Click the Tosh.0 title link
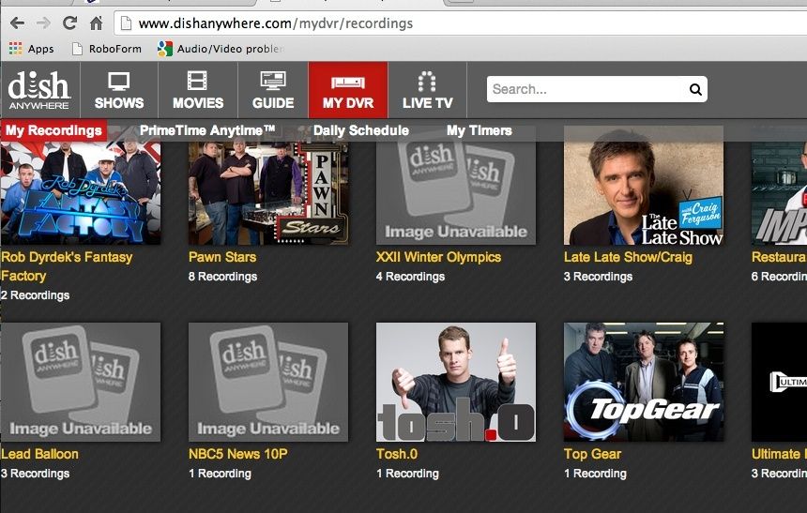Viewport: 807px width, 513px height. pos(397,454)
